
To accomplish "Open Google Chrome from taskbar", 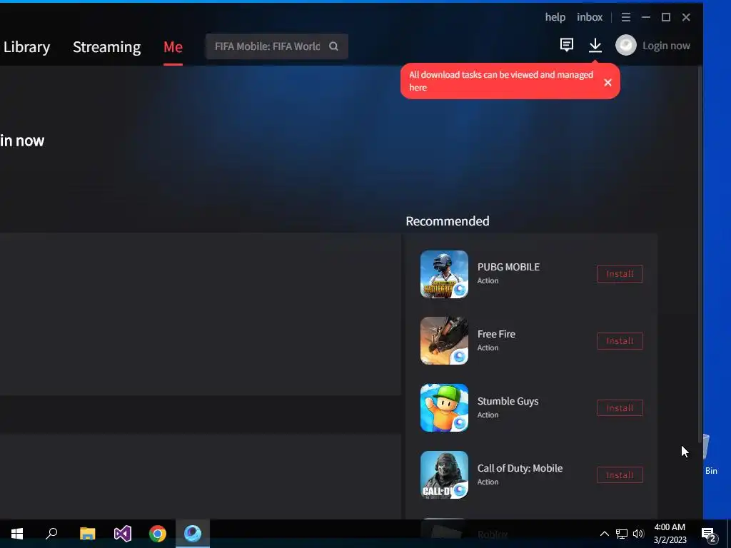I will pos(158,534).
